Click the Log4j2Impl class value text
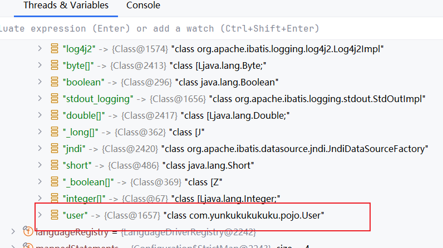443x248 pixels. click(x=278, y=49)
